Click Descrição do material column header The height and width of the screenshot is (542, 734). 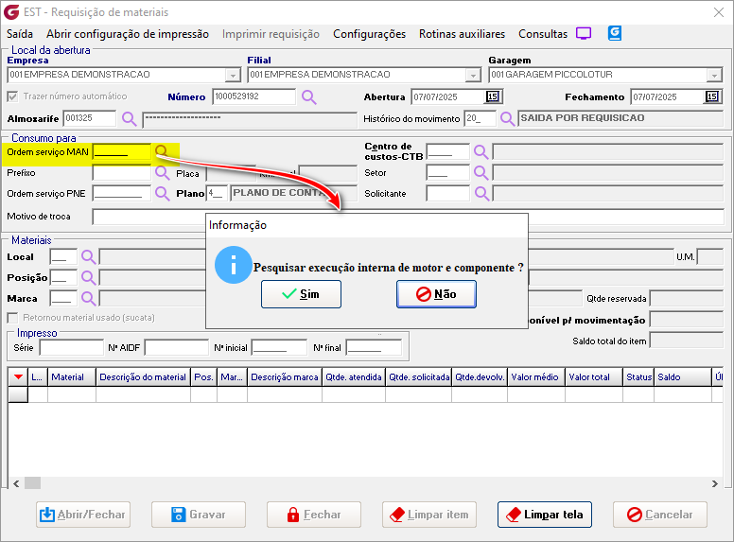tap(143, 377)
